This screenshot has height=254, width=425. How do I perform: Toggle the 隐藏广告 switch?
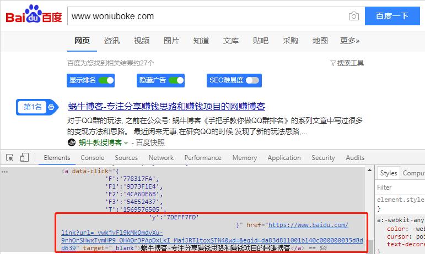click(176, 80)
